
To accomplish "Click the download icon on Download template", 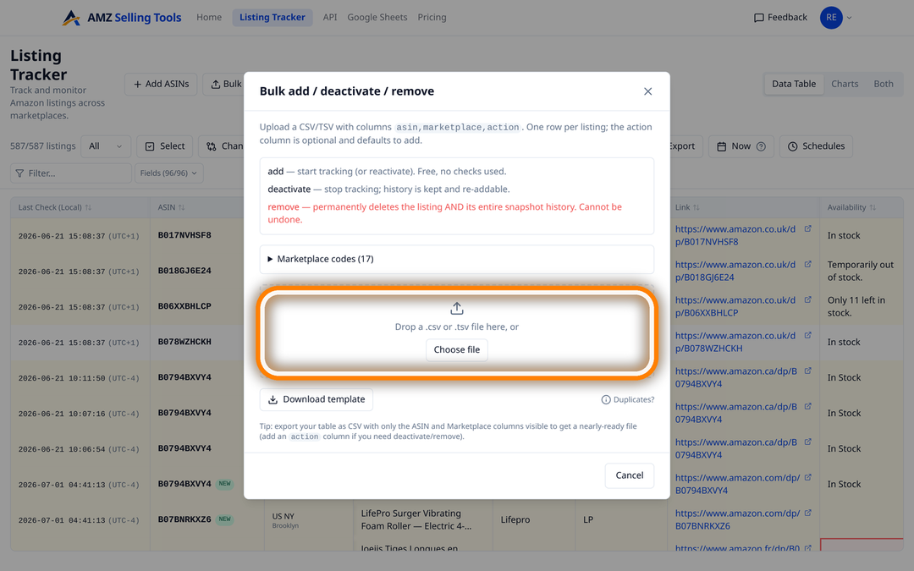I will 273,399.
